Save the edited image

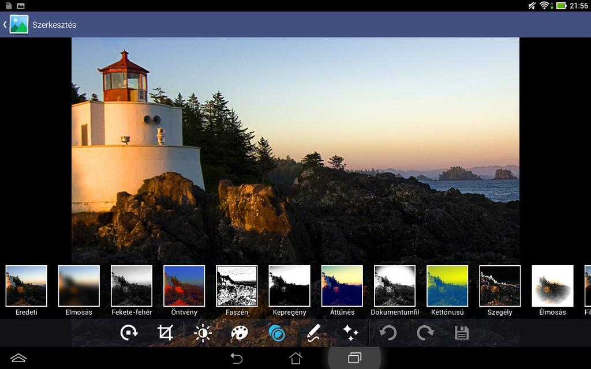tap(462, 333)
